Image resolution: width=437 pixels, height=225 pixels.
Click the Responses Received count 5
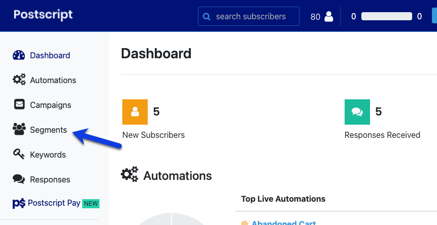pos(379,112)
